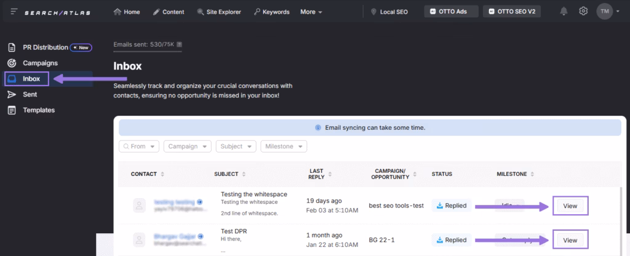Click the TM user avatar
630x256 pixels.
(x=605, y=12)
